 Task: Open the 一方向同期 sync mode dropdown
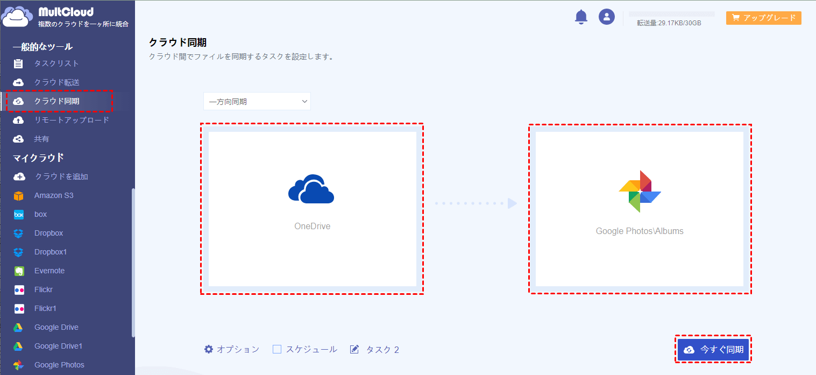click(x=257, y=101)
